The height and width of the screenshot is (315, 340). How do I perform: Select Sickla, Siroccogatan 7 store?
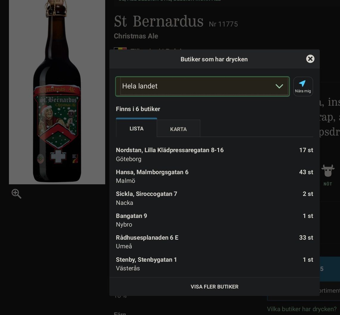tap(214, 198)
